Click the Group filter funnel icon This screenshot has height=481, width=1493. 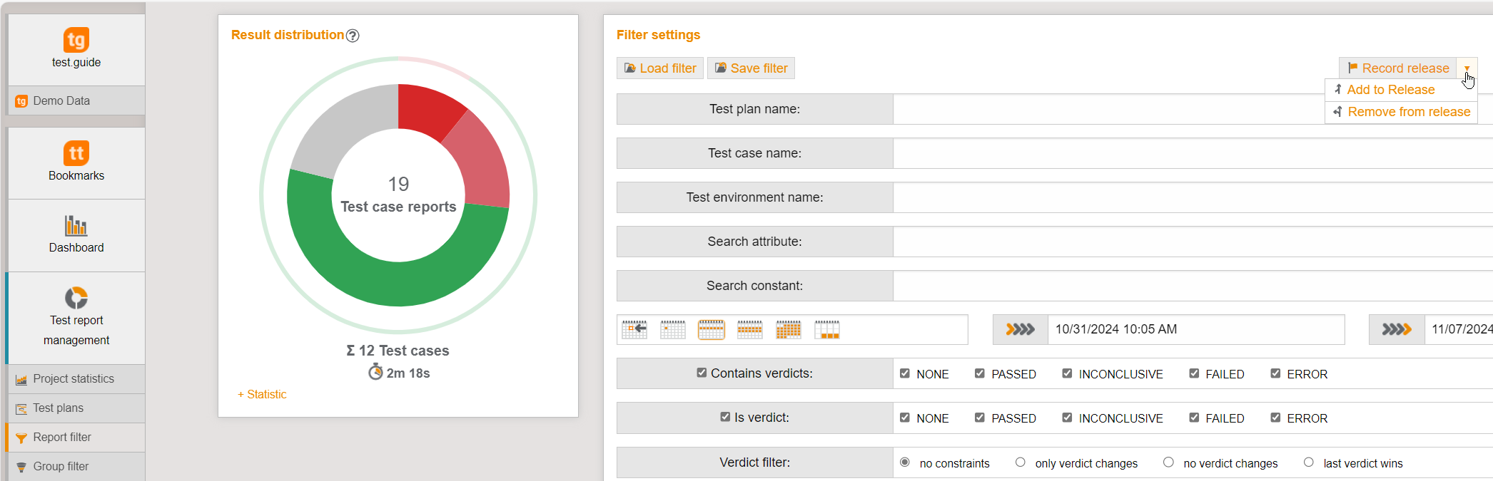click(x=21, y=467)
